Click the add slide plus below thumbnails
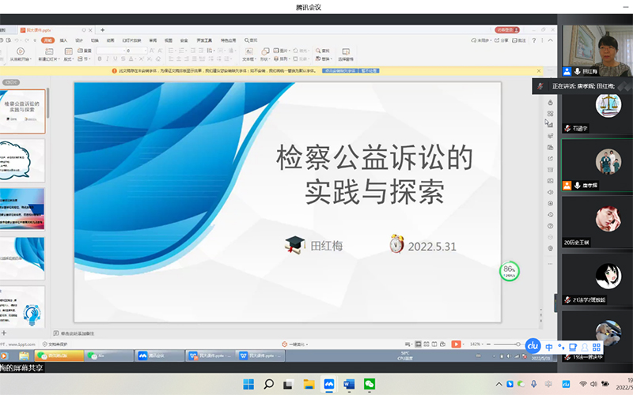633x395 pixels. [x=4, y=333]
